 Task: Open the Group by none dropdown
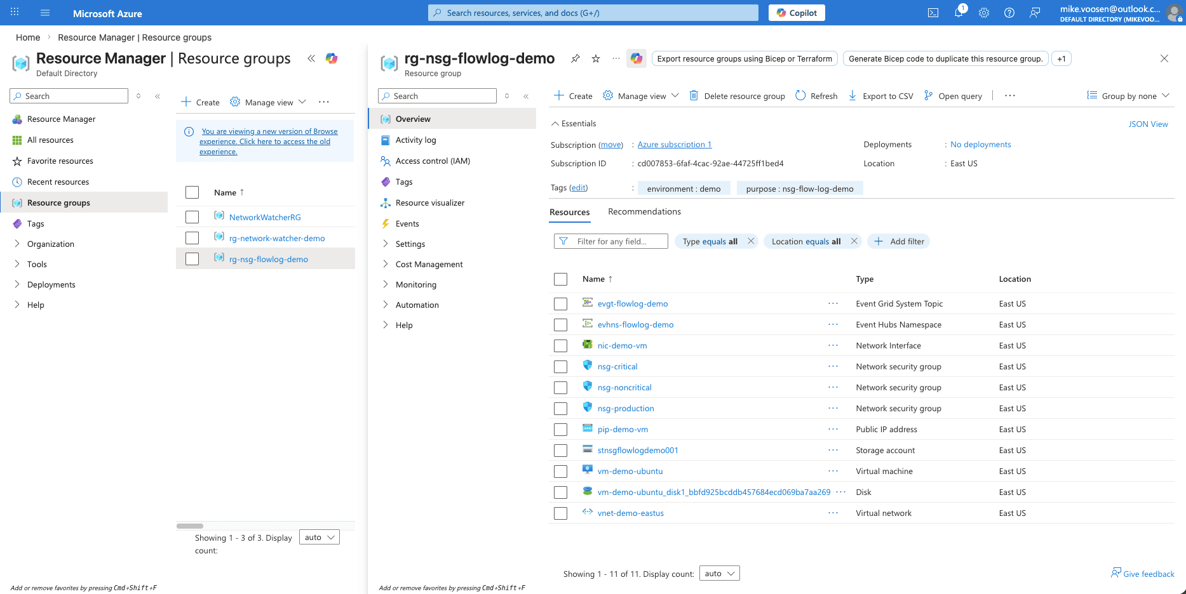1128,95
